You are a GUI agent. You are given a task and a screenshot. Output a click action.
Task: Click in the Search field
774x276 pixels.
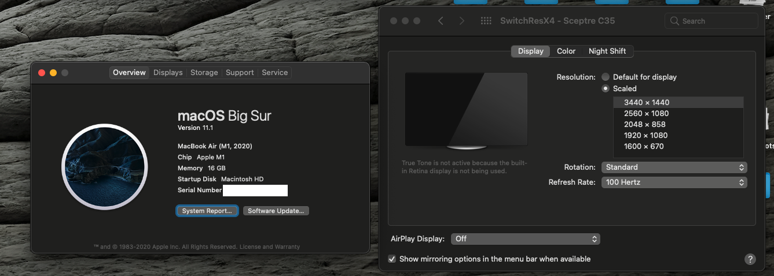711,21
